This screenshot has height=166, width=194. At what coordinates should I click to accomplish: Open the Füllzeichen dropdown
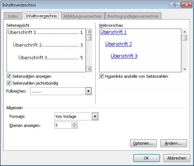pos(89,91)
